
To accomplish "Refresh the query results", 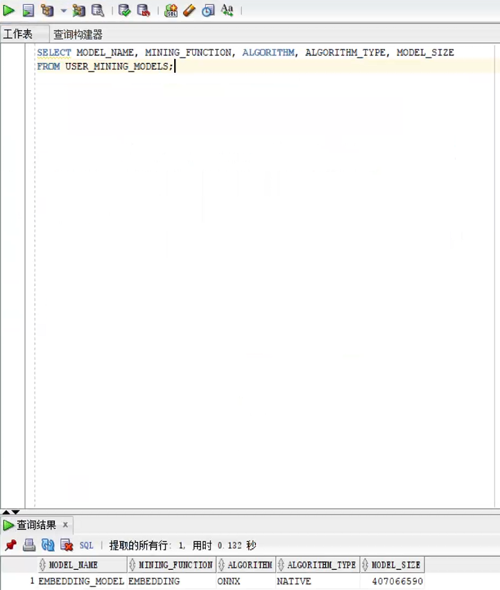I will (x=48, y=545).
